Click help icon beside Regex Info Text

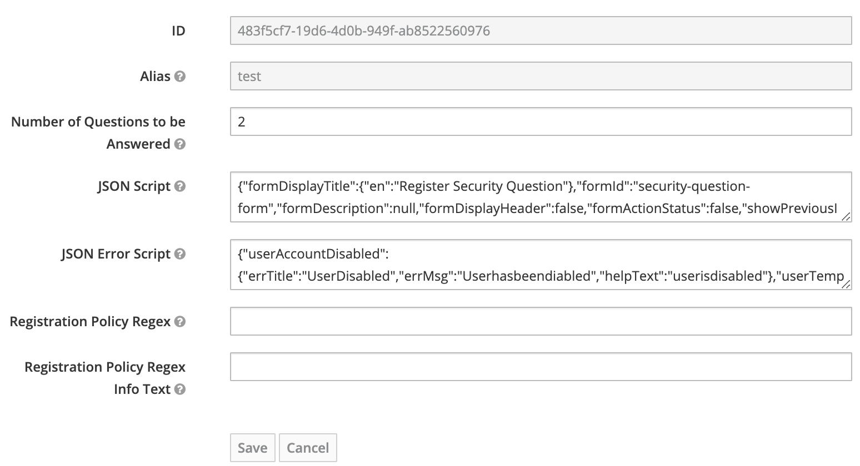point(180,389)
